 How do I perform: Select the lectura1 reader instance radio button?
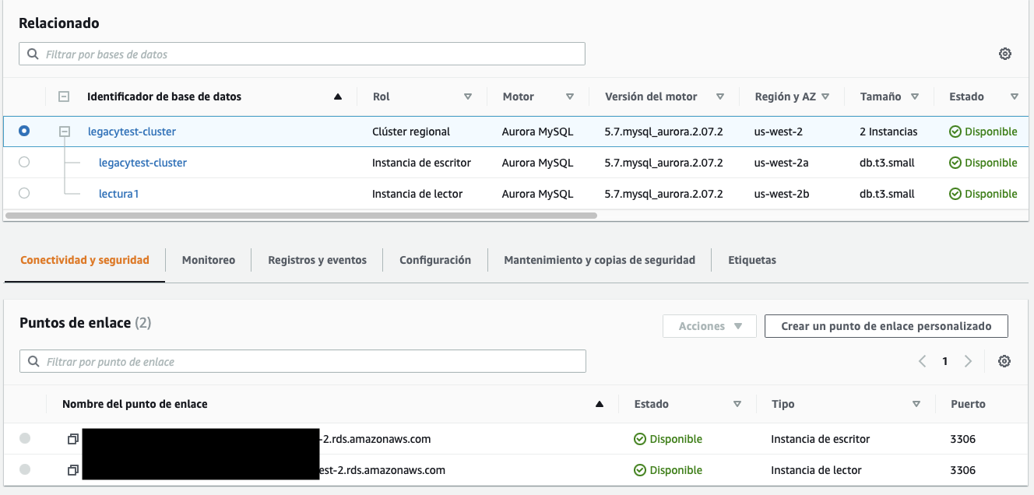[x=24, y=193]
